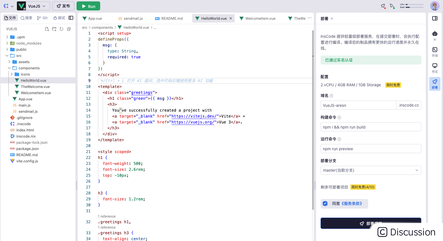Screen dimensions: 443x241
Task: Click the toolbar icon beside the CPU meter
Action: 392,6
